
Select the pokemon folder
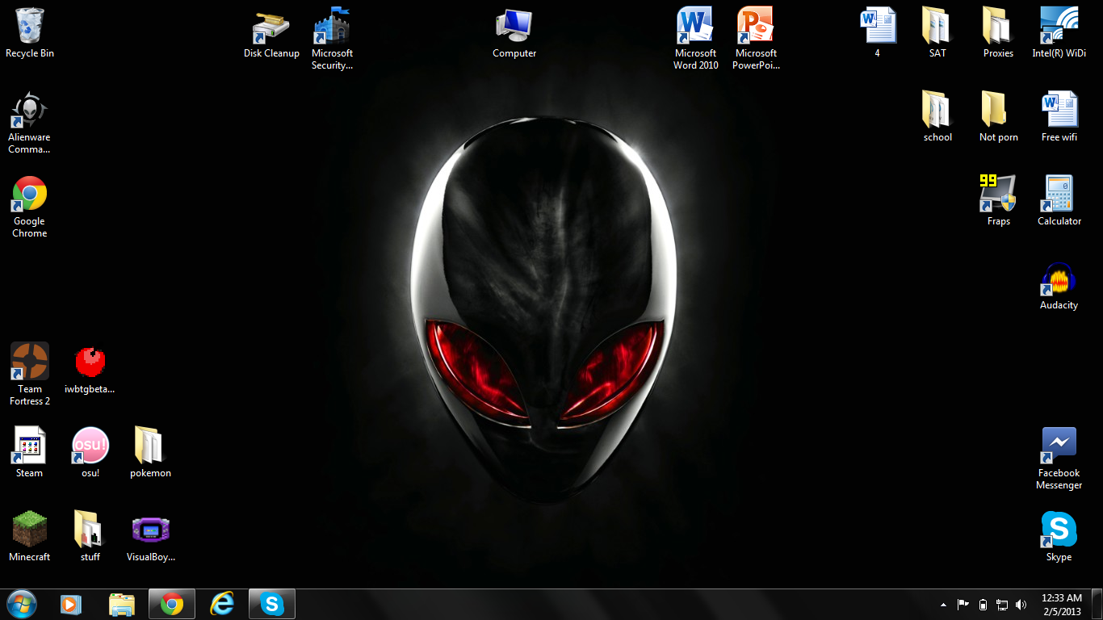click(x=150, y=446)
